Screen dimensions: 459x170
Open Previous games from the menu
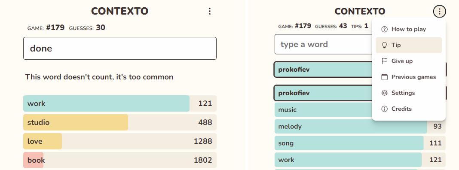[409, 77]
